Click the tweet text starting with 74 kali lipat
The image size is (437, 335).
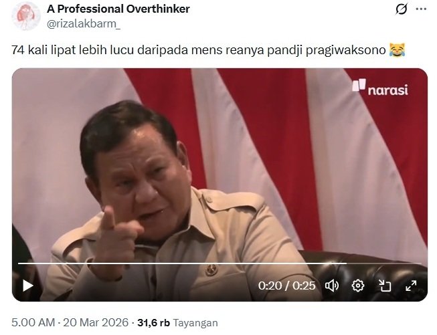[x=199, y=50]
